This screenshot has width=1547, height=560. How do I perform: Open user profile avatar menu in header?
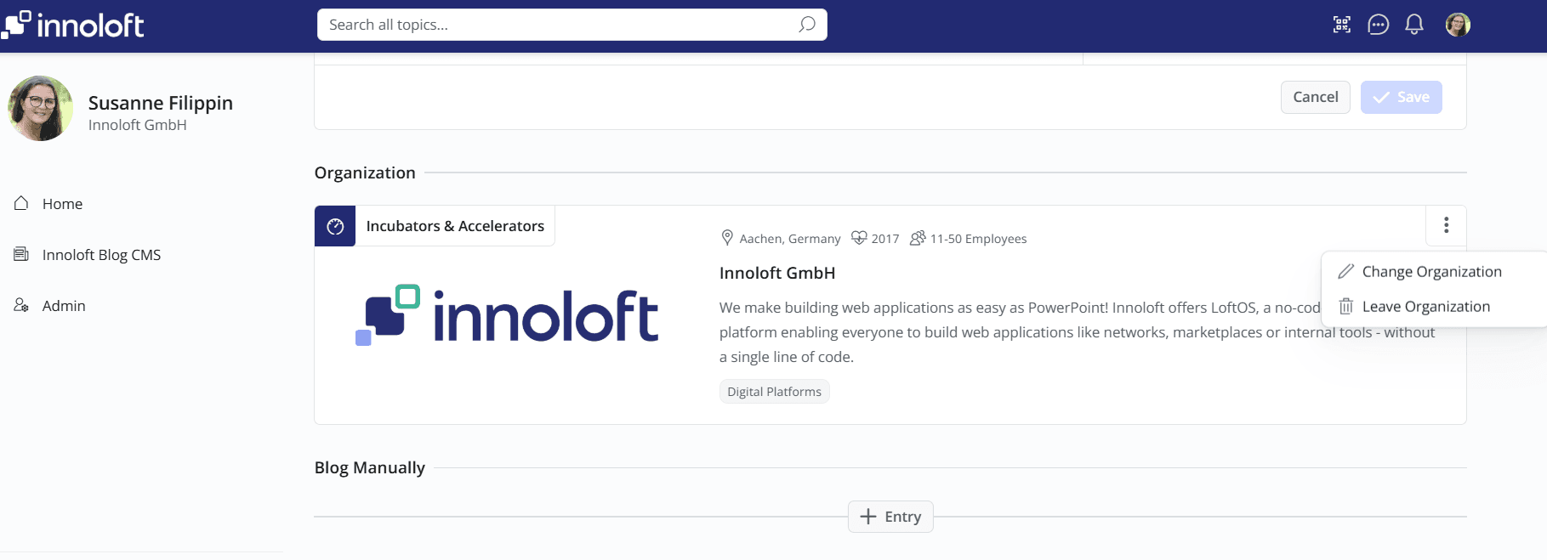pyautogui.click(x=1458, y=25)
